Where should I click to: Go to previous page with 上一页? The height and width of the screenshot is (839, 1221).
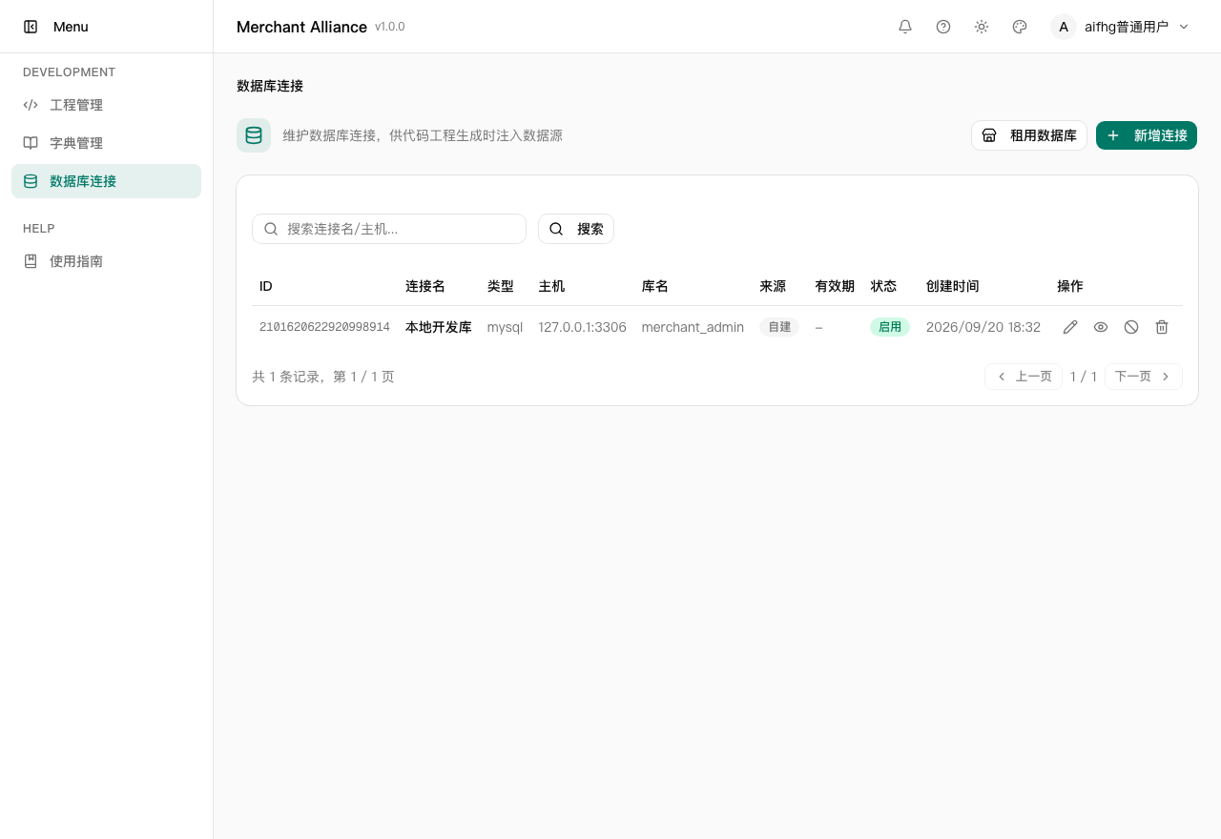pos(1024,377)
